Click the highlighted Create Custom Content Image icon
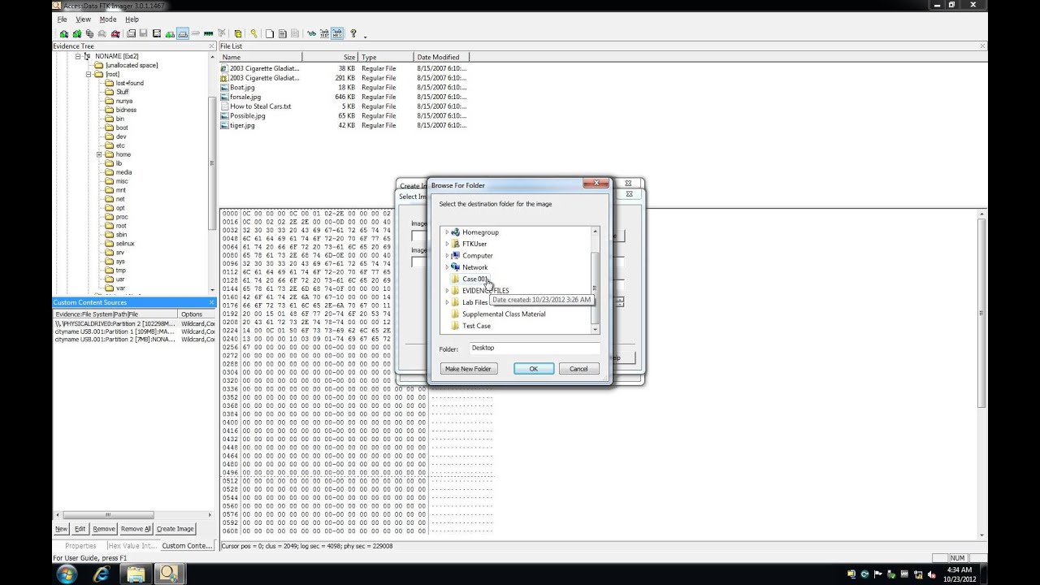The image size is (1040, 585). pyautogui.click(x=183, y=34)
